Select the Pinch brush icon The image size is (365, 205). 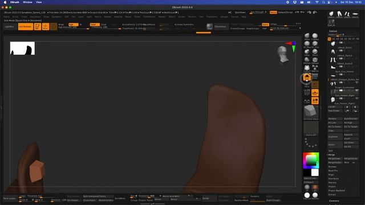coord(315,52)
